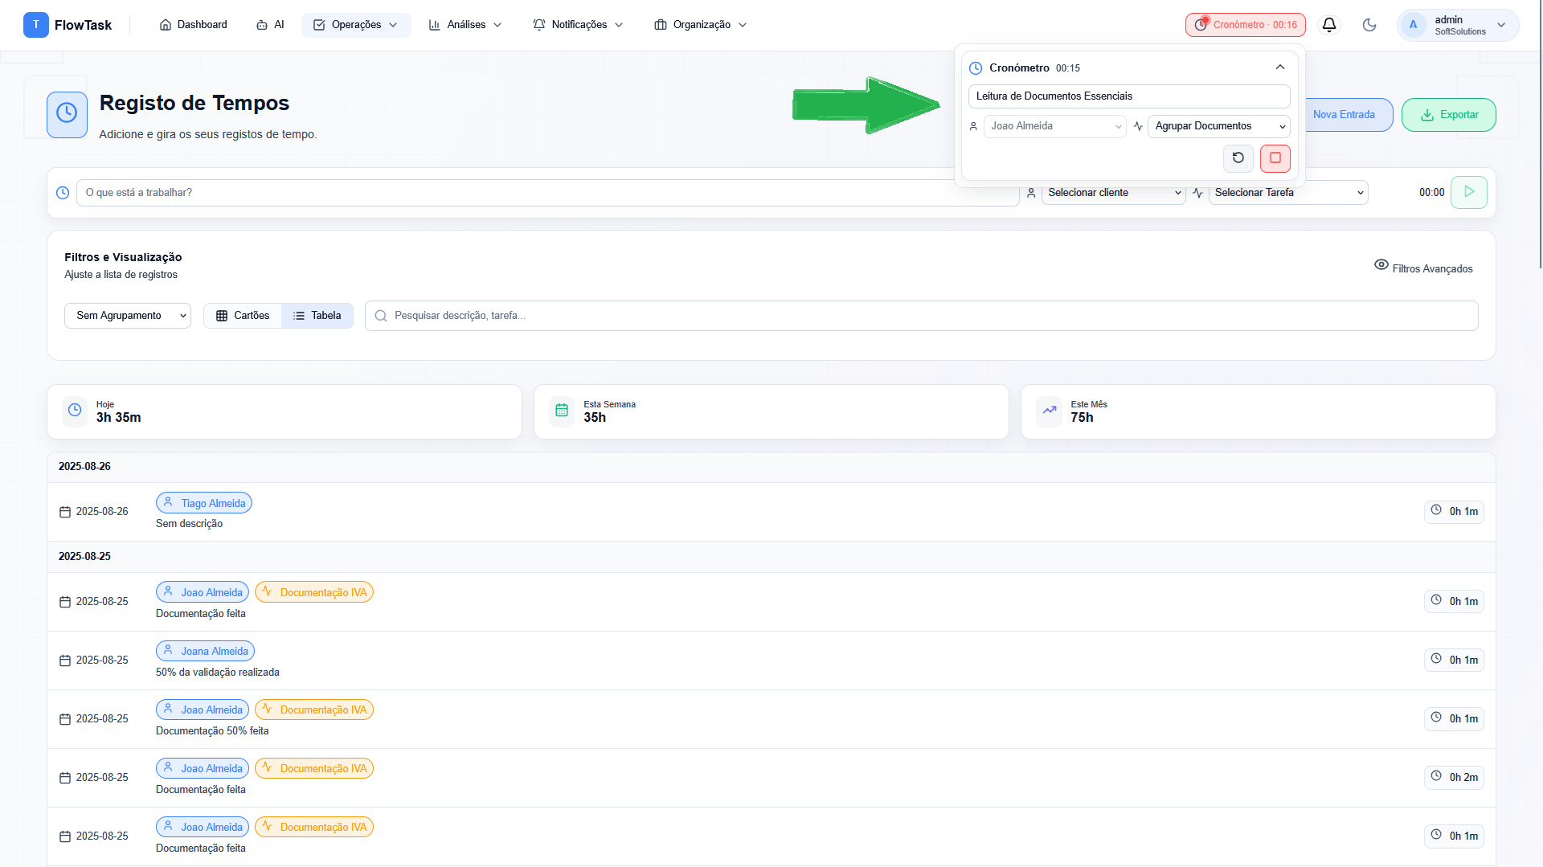The image size is (1543, 867).
Task: Stop the running timer with red square
Action: [1275, 158]
